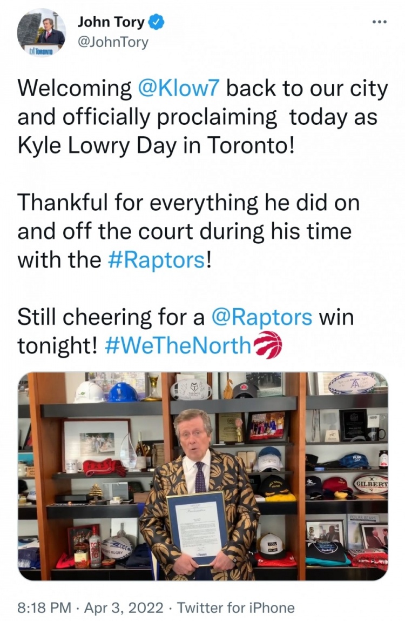The height and width of the screenshot is (621, 405).
Task: Open the attached video of the proclamation
Action: [202, 477]
